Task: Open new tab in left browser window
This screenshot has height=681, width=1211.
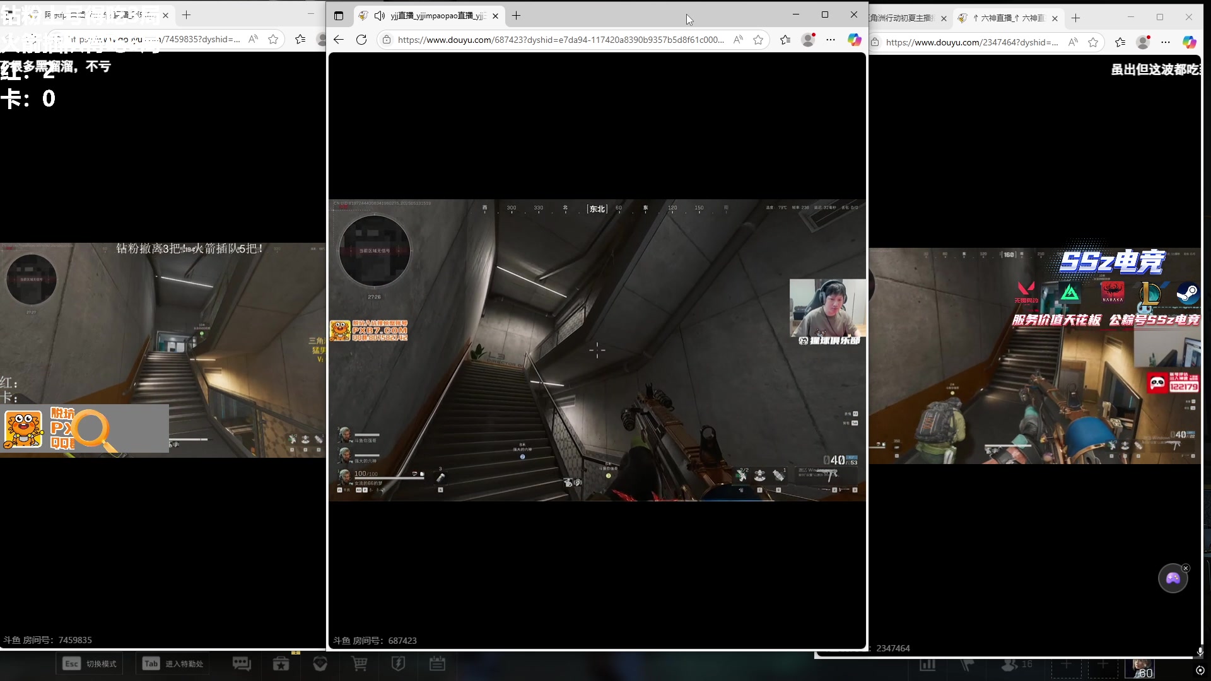Action: click(x=187, y=15)
